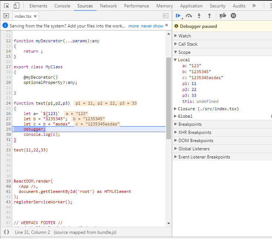Click the code editor scrollbar thumb
Screen dimensions: 272x239
[x=168, y=98]
